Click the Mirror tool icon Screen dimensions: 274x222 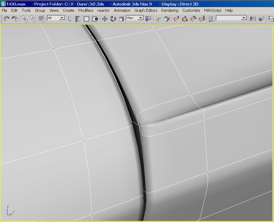[253, 19]
